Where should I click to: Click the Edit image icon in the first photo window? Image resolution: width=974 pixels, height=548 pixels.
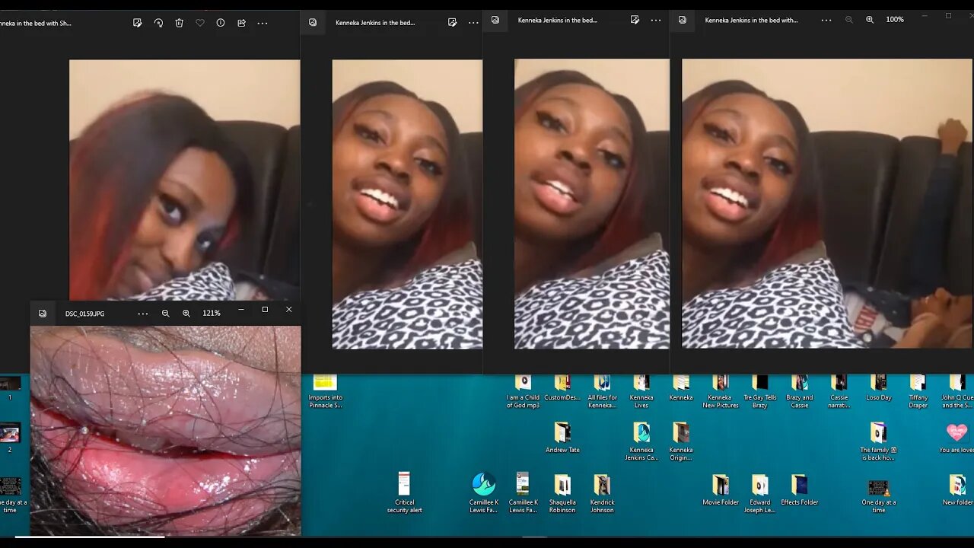138,23
